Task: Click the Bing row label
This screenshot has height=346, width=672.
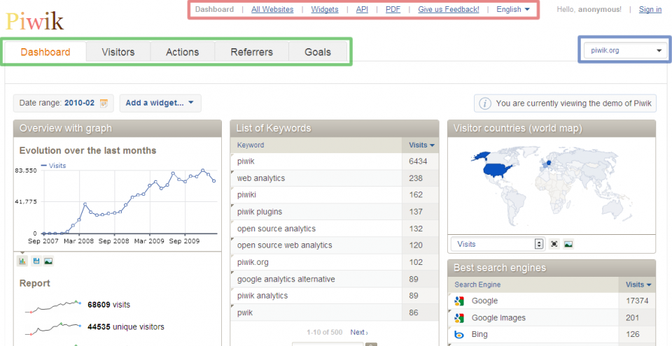Action: (x=479, y=334)
